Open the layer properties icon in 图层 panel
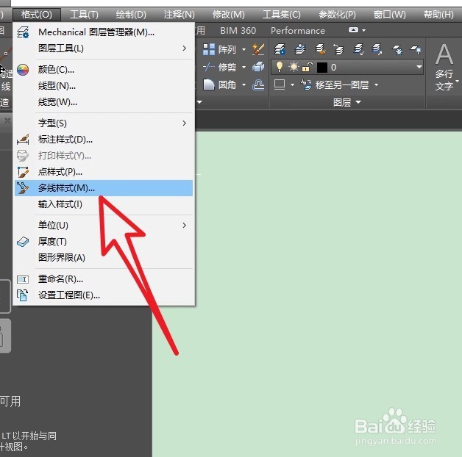The image size is (462, 457). click(280, 49)
